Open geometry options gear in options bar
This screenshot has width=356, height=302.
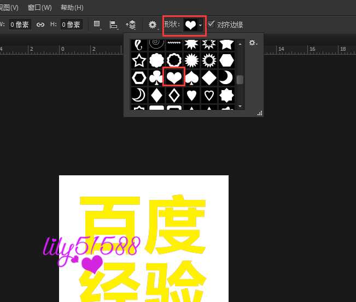click(x=153, y=25)
